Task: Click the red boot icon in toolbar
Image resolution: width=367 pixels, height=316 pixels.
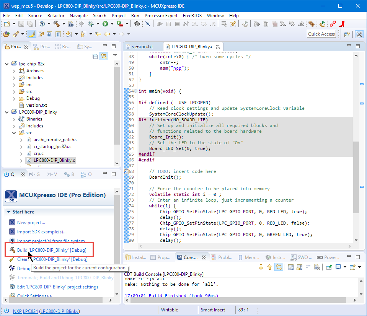Action: point(342,24)
